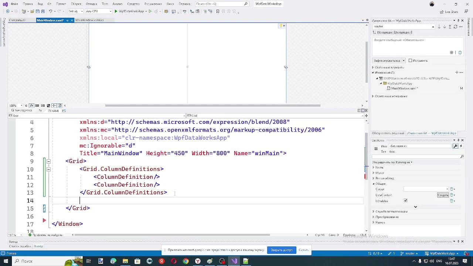
Task: Click the commit message input field
Action: tap(418, 46)
